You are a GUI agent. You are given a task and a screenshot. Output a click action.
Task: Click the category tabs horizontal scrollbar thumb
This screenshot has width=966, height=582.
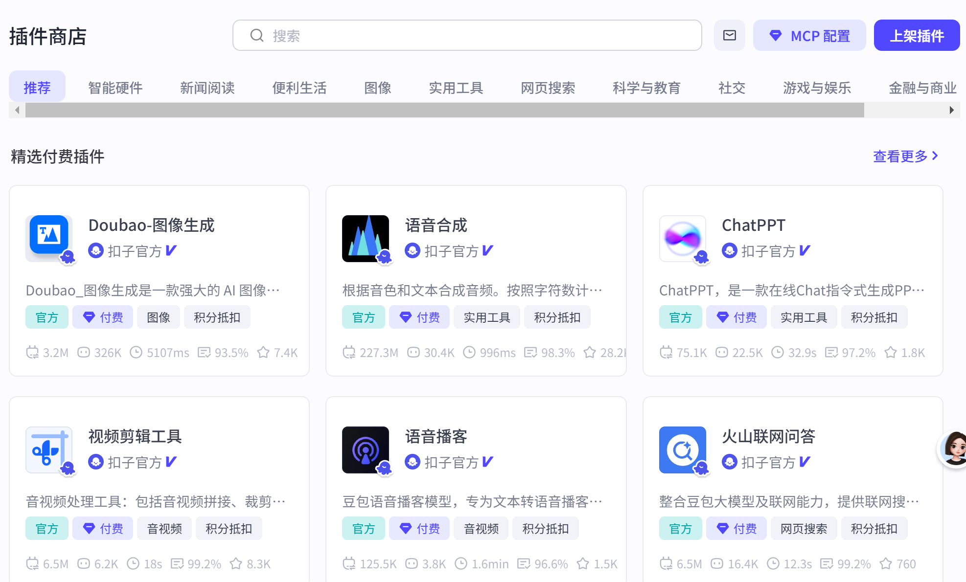click(x=445, y=110)
